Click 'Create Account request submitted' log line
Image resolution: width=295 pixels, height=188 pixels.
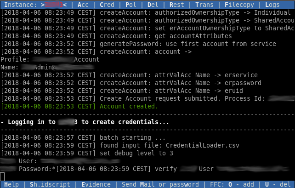coord(147,98)
